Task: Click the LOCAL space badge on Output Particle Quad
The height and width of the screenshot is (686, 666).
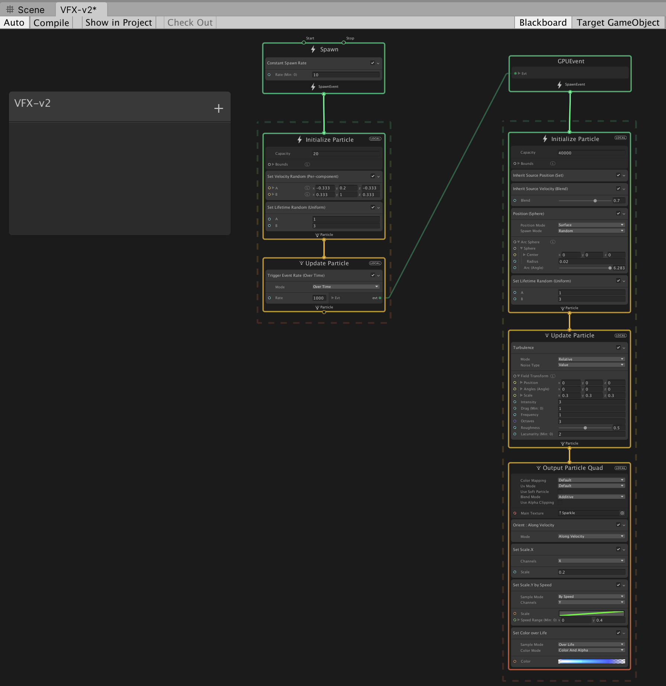Action: [620, 468]
